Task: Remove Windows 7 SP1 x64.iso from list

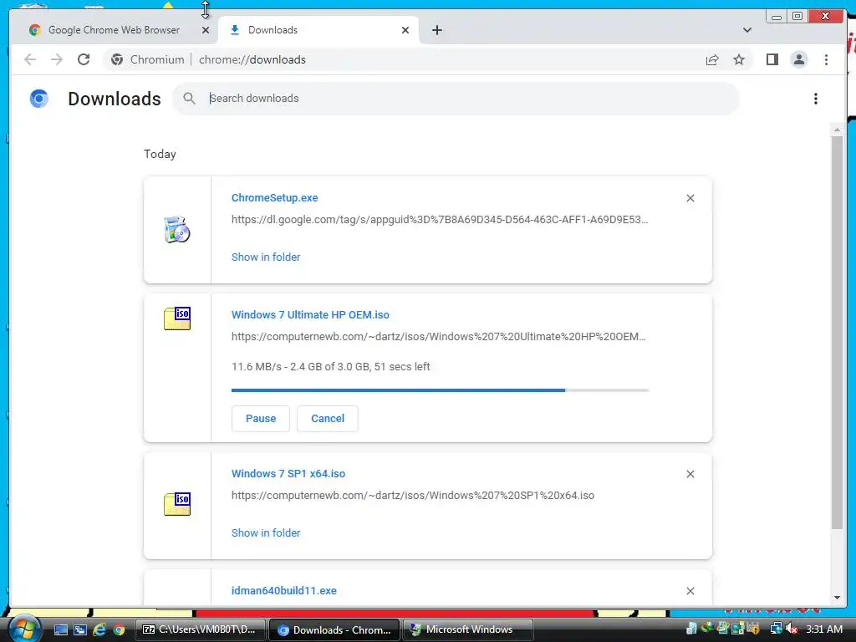Action: tap(690, 474)
